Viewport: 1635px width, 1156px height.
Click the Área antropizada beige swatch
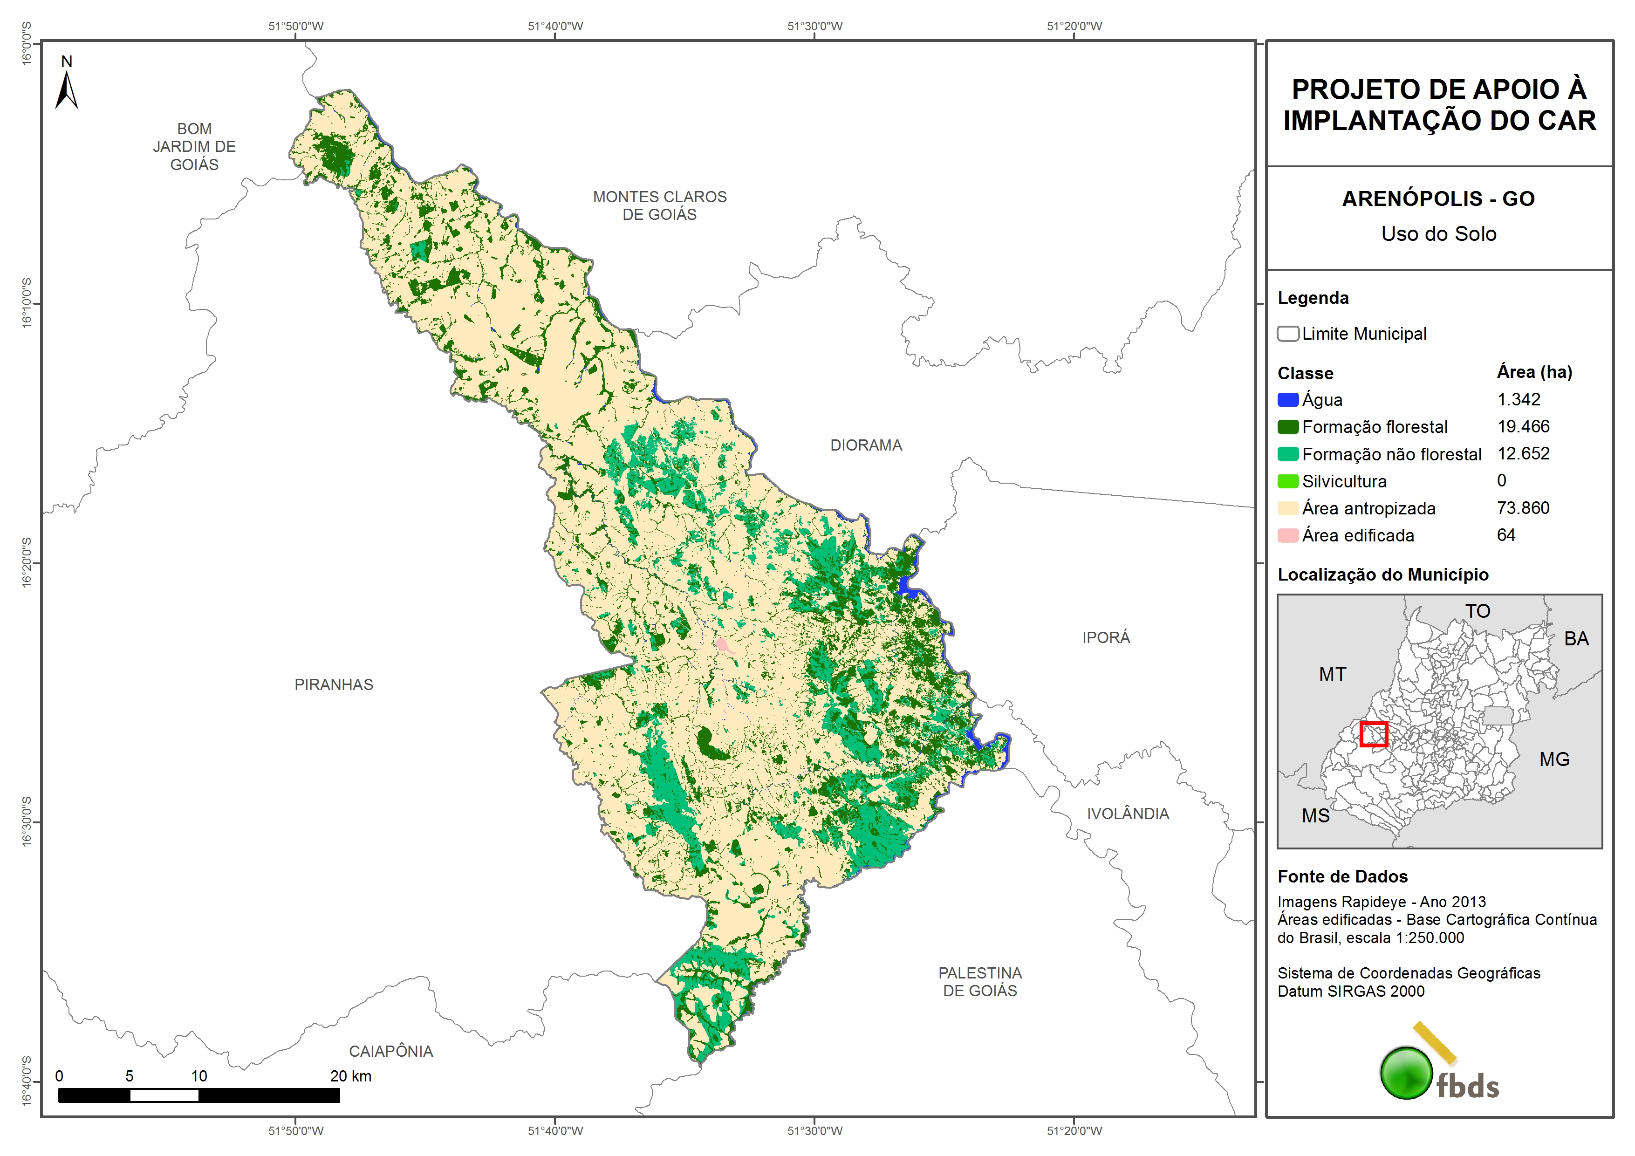click(x=1287, y=508)
